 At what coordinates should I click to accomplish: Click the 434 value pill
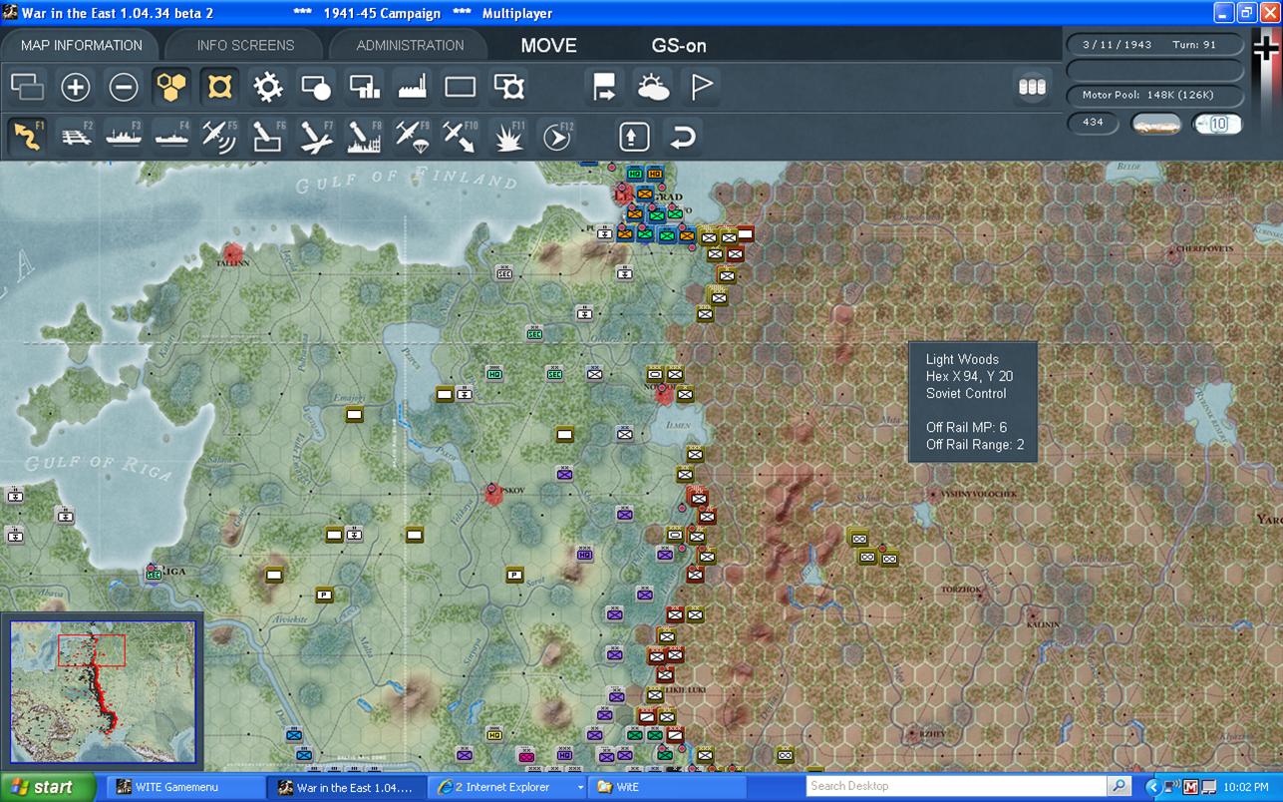click(1093, 123)
